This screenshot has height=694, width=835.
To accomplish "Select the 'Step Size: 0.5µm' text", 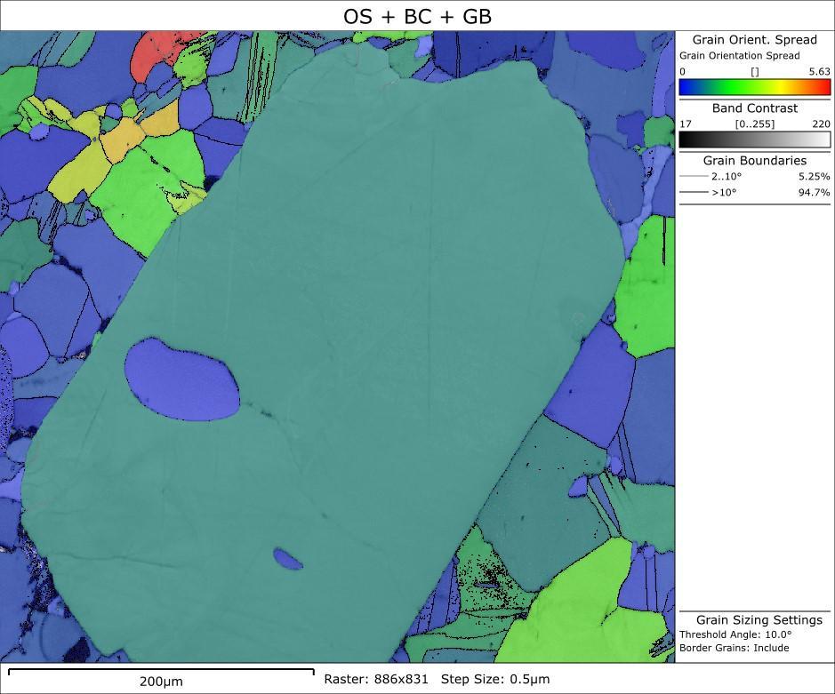I will (x=495, y=679).
